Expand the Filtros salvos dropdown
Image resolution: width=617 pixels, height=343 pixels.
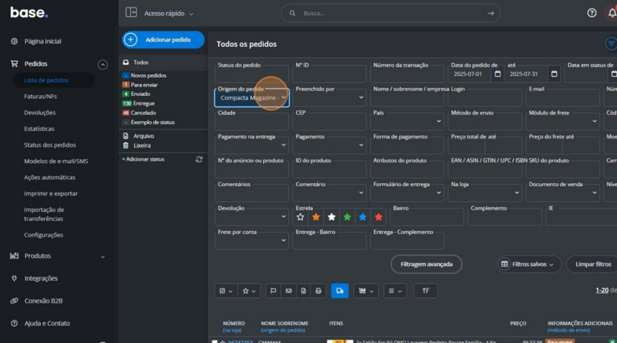[x=528, y=264]
